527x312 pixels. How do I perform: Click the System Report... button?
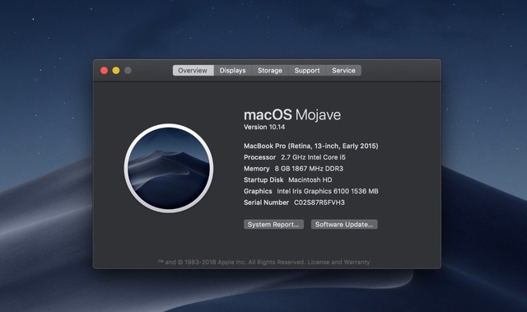[x=273, y=225]
